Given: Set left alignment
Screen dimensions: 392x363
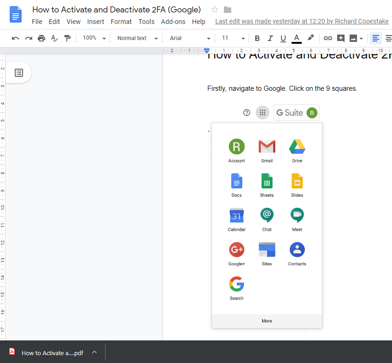Looking at the screenshot, I should click(376, 38).
